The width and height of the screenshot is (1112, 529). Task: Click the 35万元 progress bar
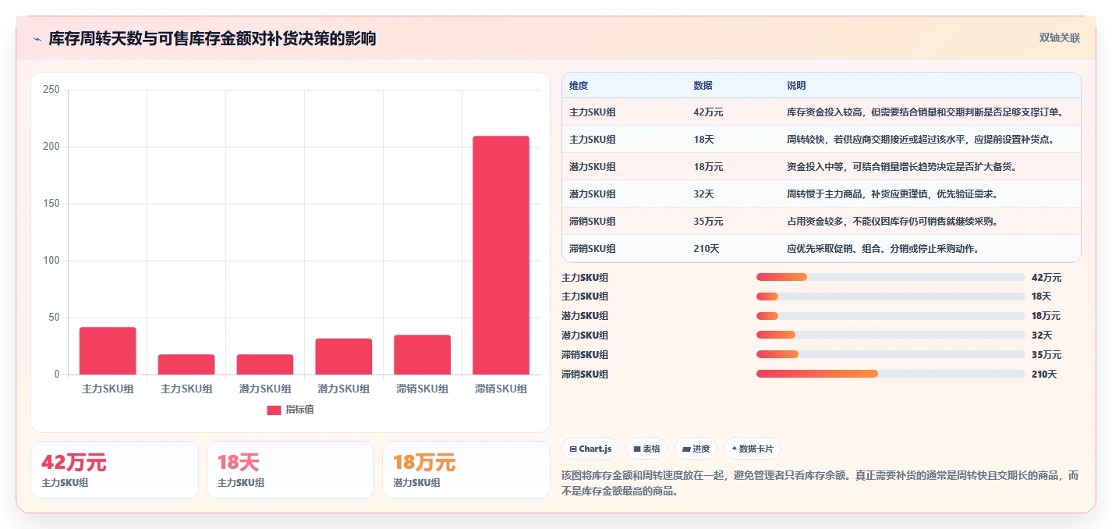click(891, 355)
